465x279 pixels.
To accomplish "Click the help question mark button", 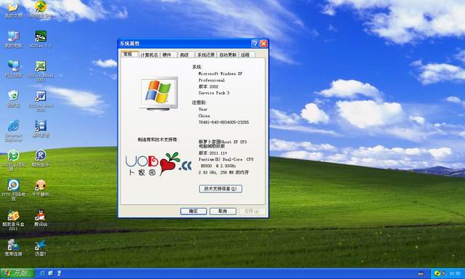I will pos(255,44).
